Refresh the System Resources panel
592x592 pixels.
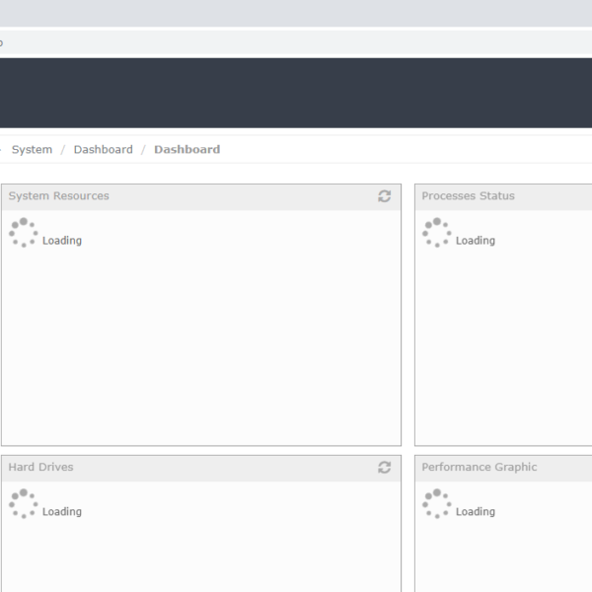point(385,196)
